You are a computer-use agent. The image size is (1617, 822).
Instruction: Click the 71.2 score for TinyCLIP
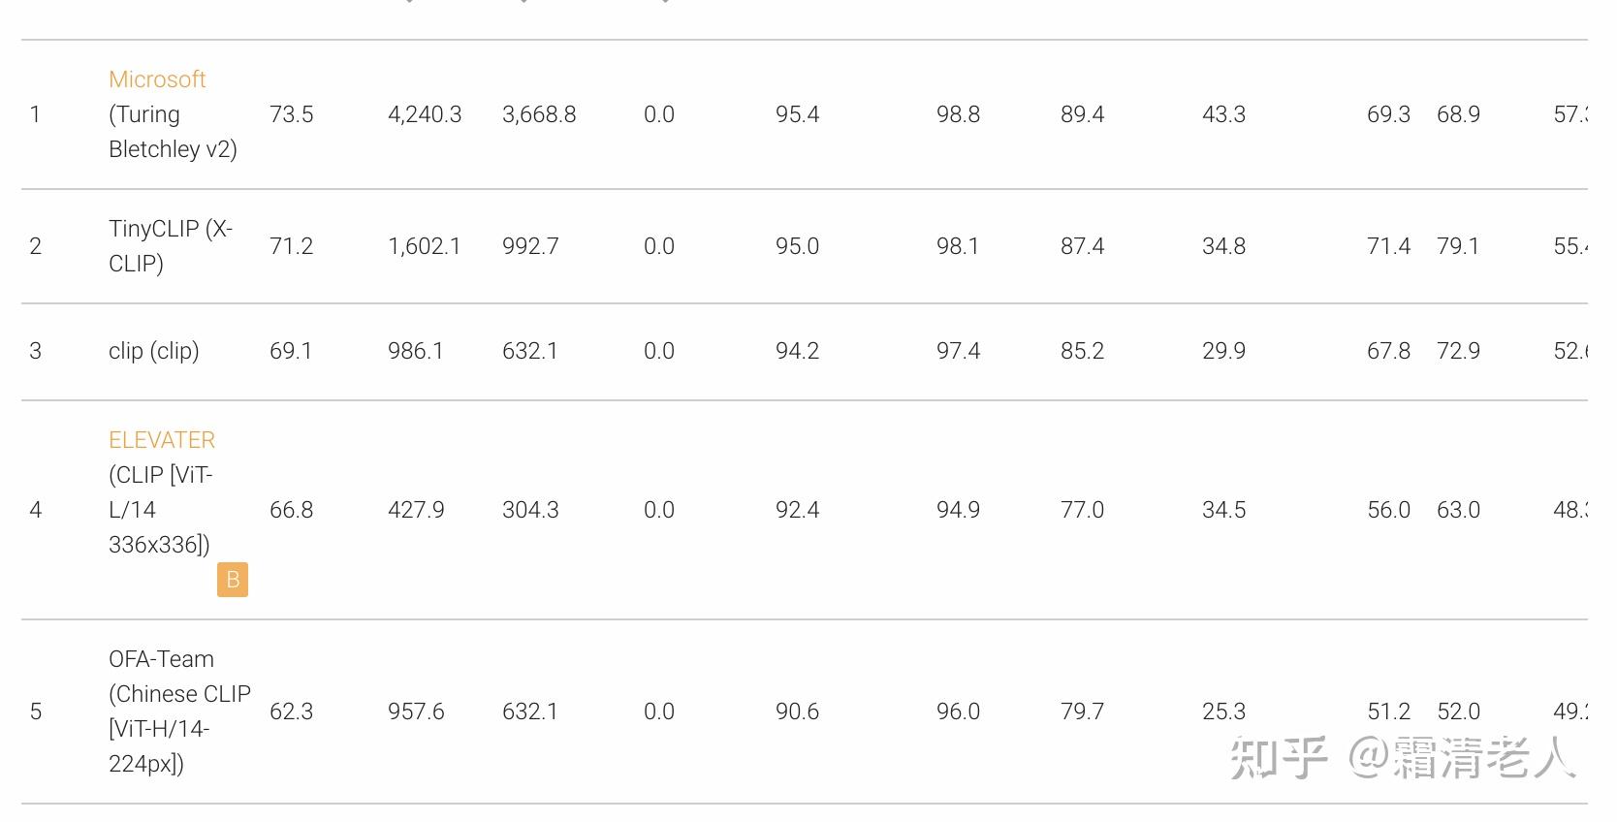[x=292, y=246]
